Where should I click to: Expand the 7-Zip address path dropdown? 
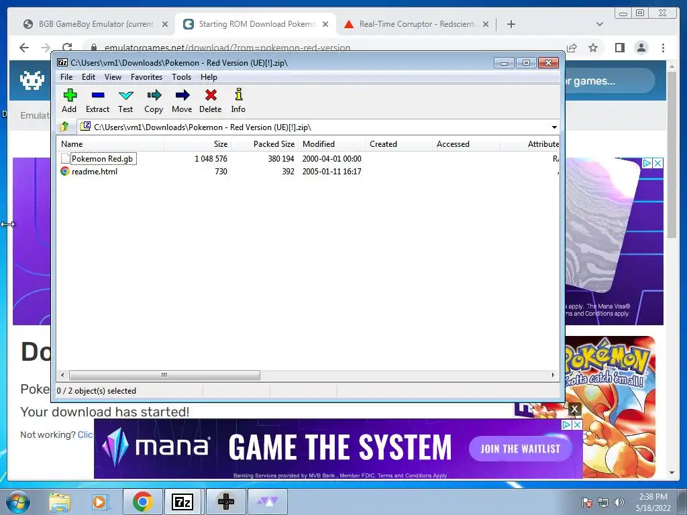point(554,127)
